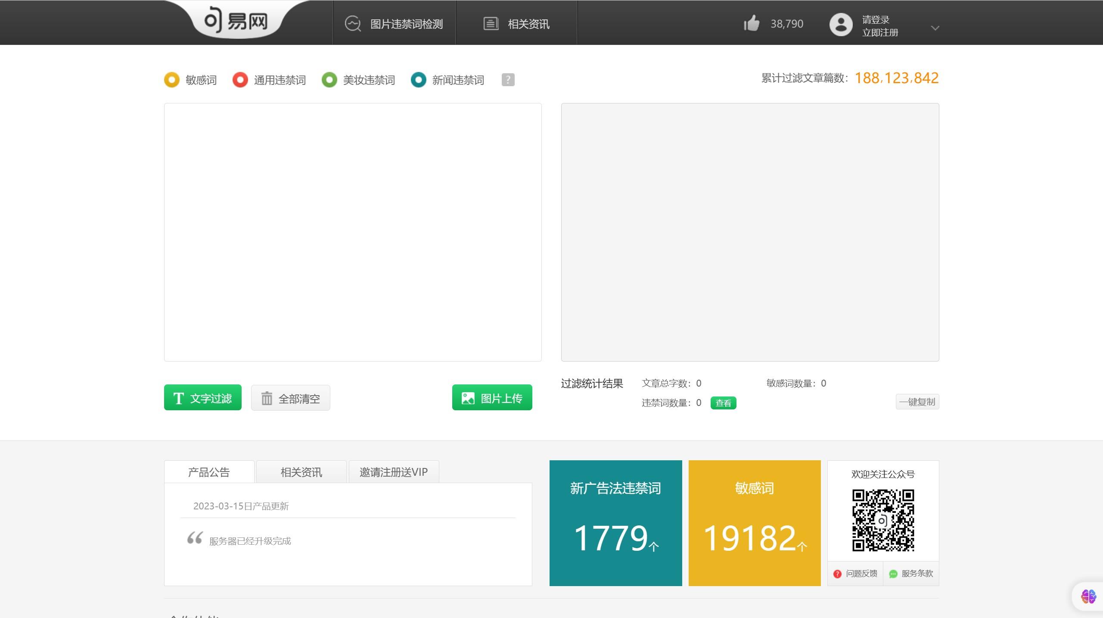Click the 查看 button for 违禁词数量

pyautogui.click(x=723, y=403)
